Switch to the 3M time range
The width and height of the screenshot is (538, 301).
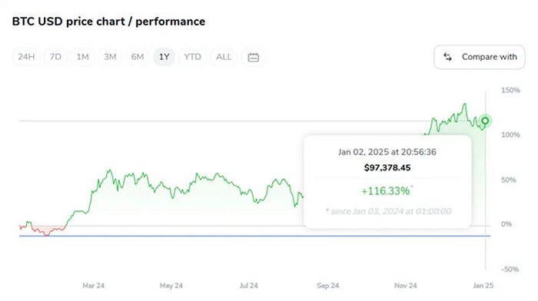pos(110,57)
